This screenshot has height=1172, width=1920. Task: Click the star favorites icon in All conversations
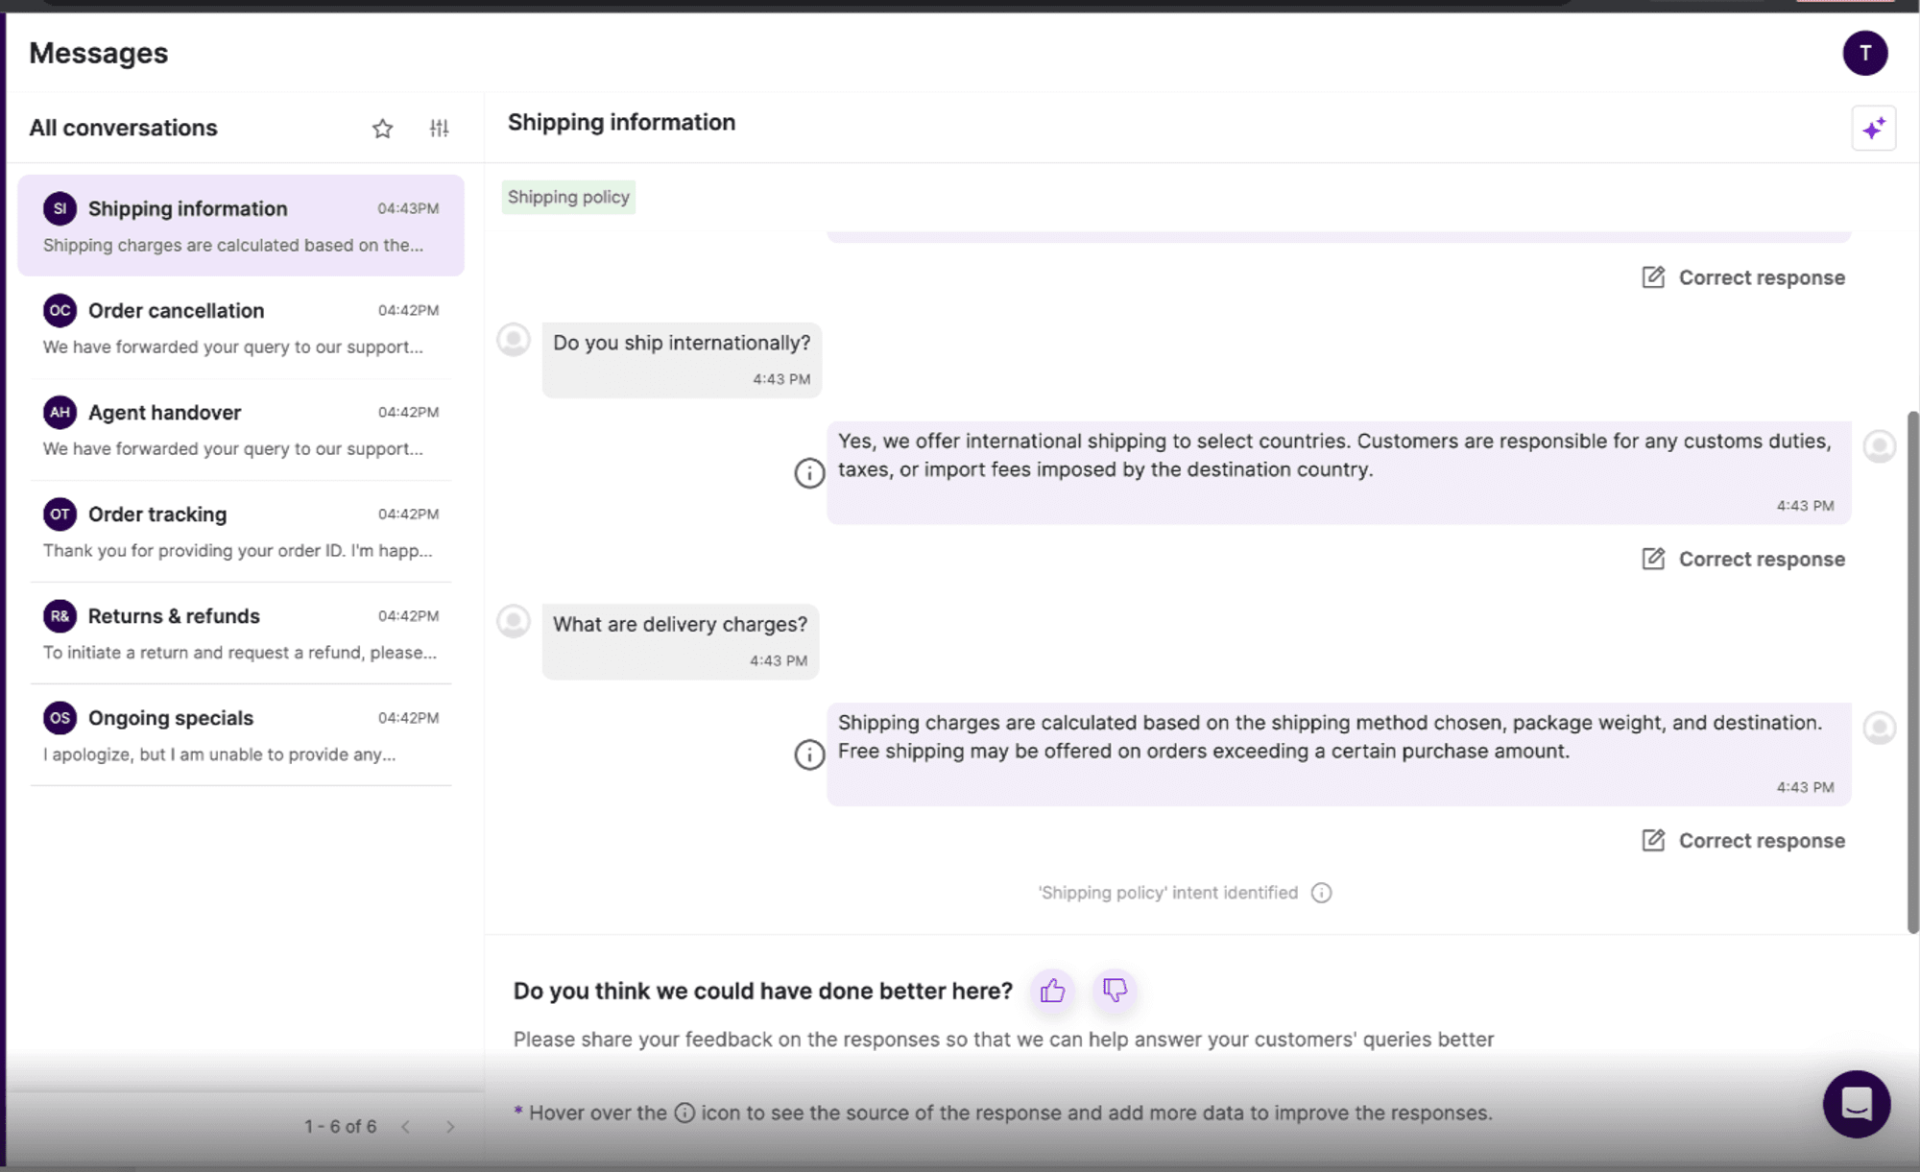[x=382, y=128]
